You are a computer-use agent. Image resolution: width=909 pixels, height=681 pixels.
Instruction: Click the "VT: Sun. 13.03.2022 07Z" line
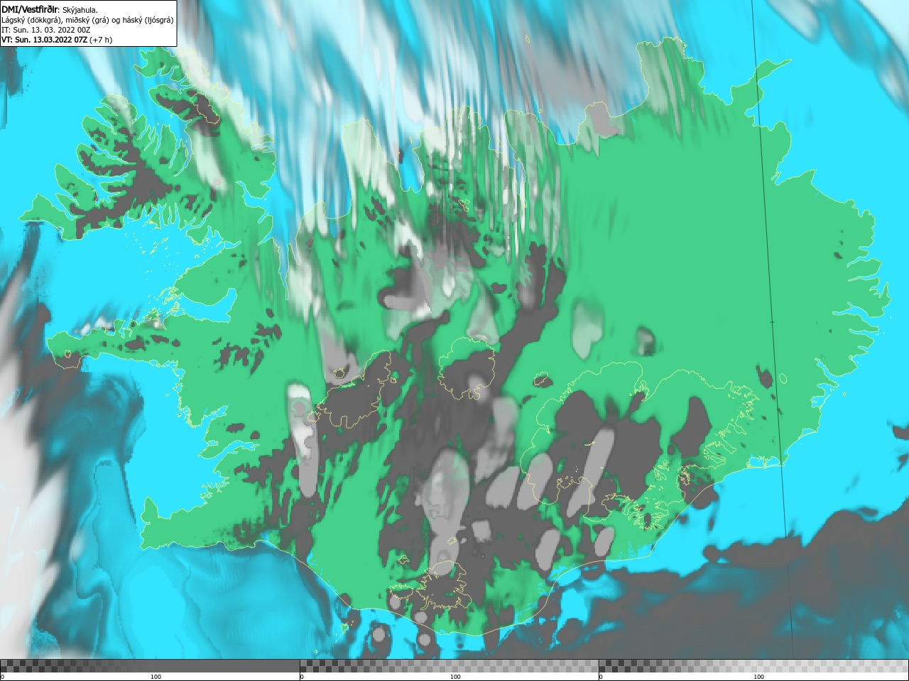tap(44, 40)
